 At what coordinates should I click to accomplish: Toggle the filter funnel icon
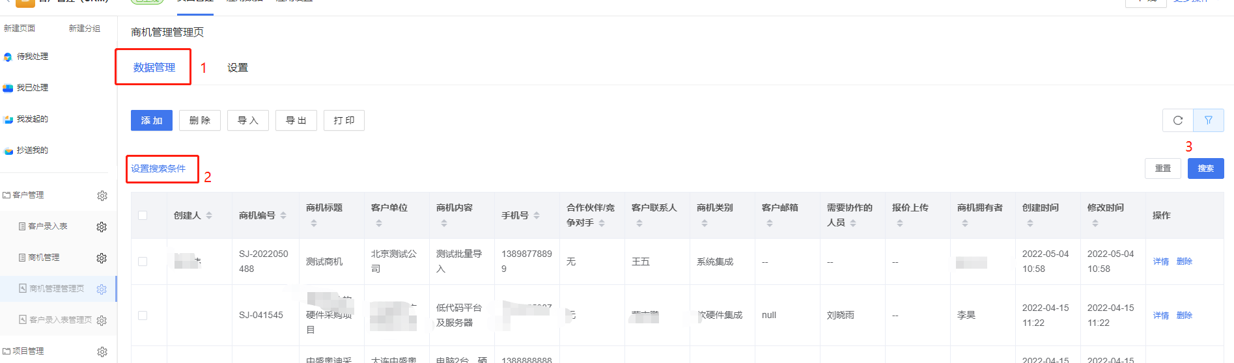point(1208,120)
